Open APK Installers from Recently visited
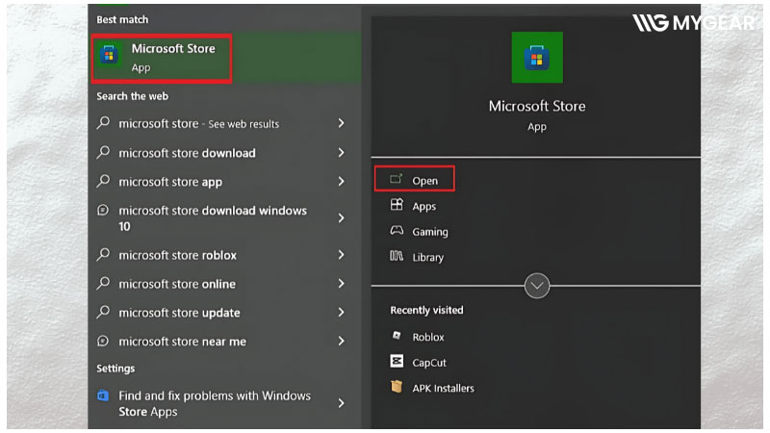Image resolution: width=770 pixels, height=433 pixels. pos(432,388)
